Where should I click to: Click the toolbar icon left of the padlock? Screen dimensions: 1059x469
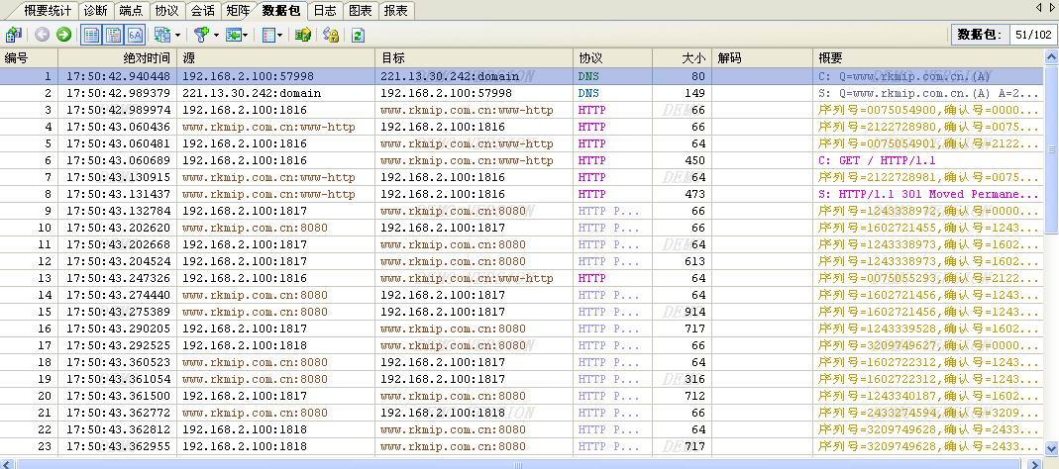pos(303,35)
